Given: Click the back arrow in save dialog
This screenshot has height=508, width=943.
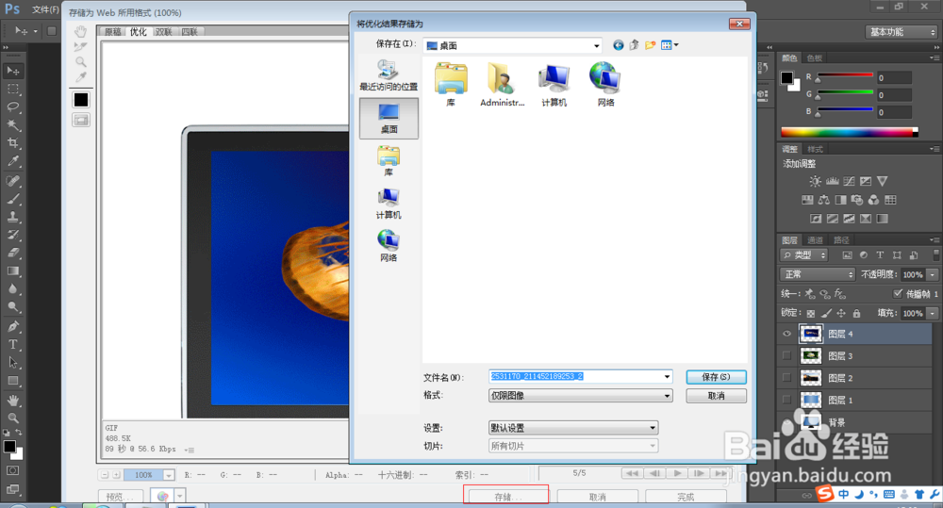Looking at the screenshot, I should [x=619, y=45].
